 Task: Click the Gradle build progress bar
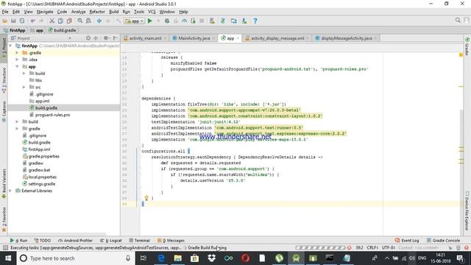320,248
